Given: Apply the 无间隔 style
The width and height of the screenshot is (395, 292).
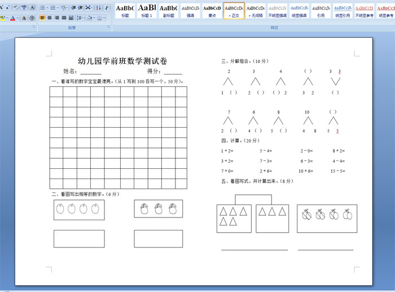Looking at the screenshot, I should pyautogui.click(x=256, y=11).
